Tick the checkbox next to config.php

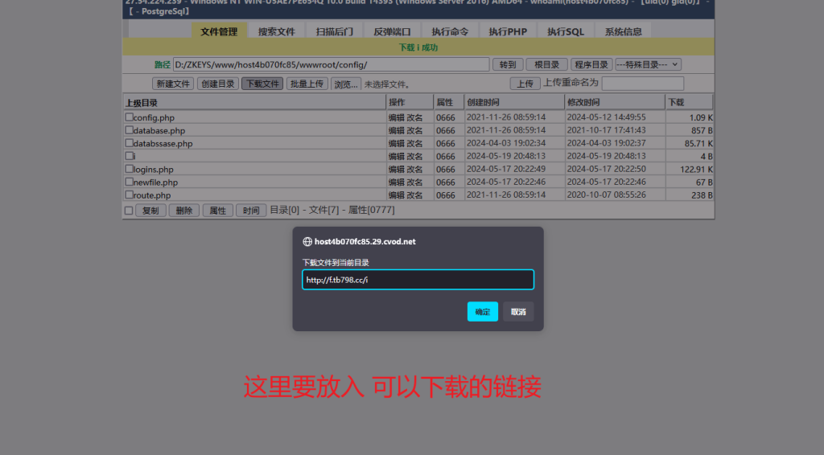click(x=129, y=117)
